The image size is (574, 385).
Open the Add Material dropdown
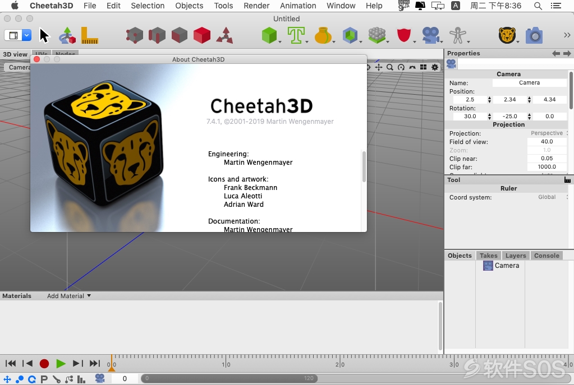[69, 296]
